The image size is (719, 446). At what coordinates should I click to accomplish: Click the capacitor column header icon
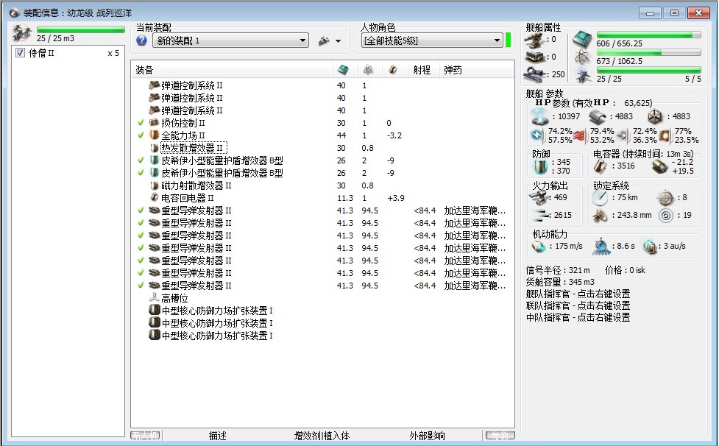[393, 70]
